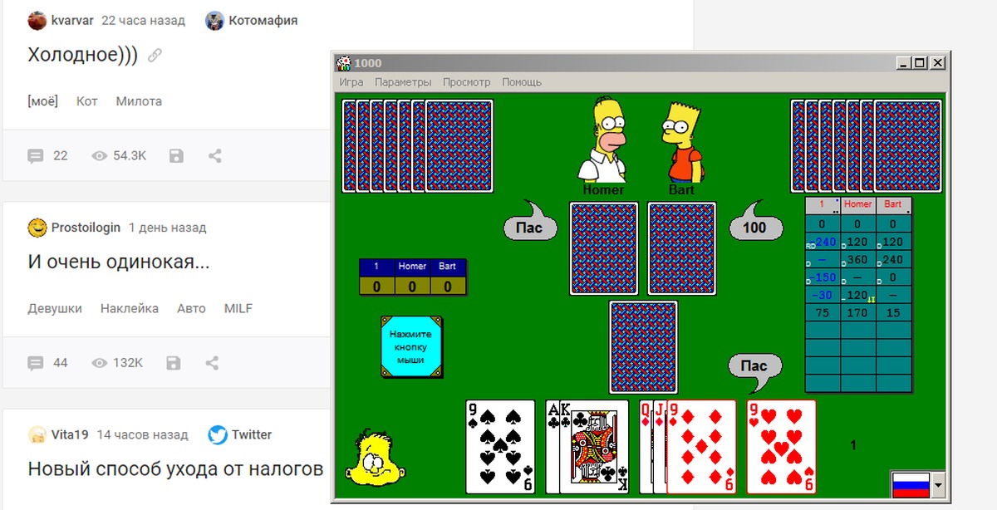Select the 9 of hearts card
The width and height of the screenshot is (997, 510).
(x=781, y=446)
